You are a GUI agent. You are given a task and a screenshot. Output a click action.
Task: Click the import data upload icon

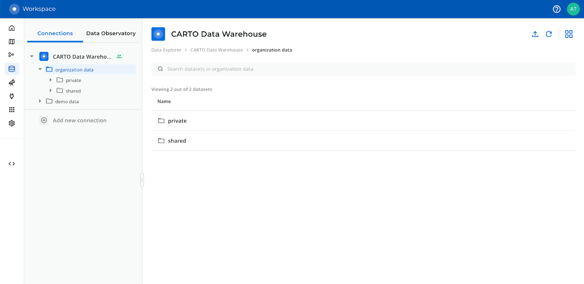[x=535, y=34]
